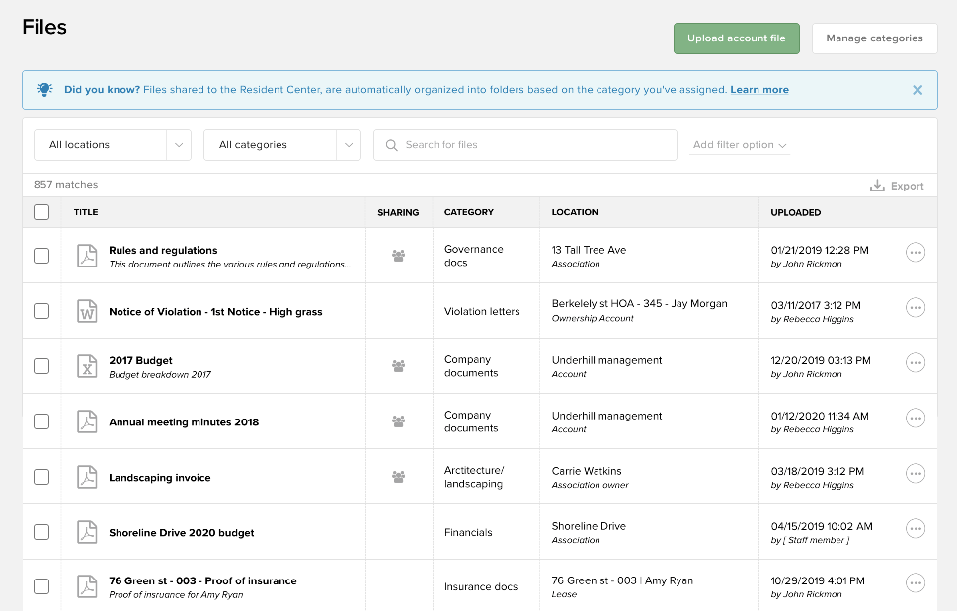Click the PDF icon for Shoreline Drive 2020 budget

click(x=87, y=531)
